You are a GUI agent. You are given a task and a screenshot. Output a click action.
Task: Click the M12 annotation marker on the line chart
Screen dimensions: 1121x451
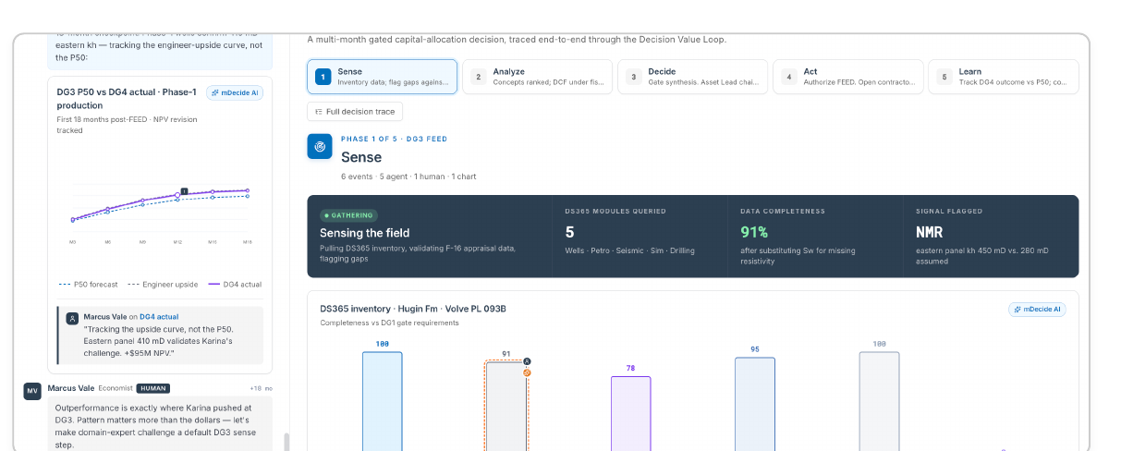click(x=184, y=191)
